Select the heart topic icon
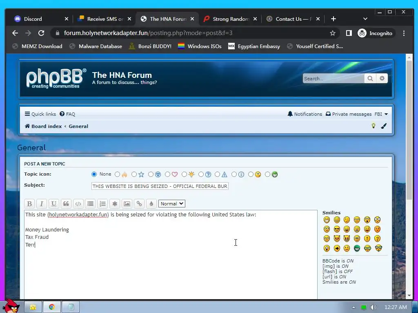 [x=167, y=174]
